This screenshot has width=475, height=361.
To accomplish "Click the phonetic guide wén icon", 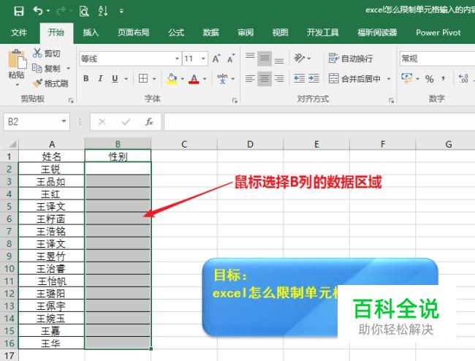I will pyautogui.click(x=223, y=79).
